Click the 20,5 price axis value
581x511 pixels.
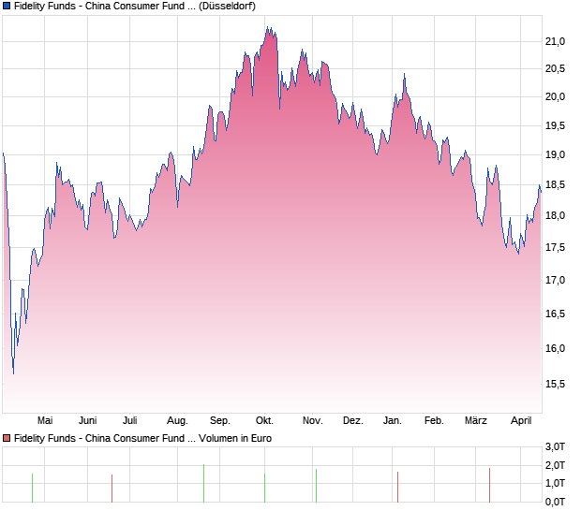coord(555,69)
